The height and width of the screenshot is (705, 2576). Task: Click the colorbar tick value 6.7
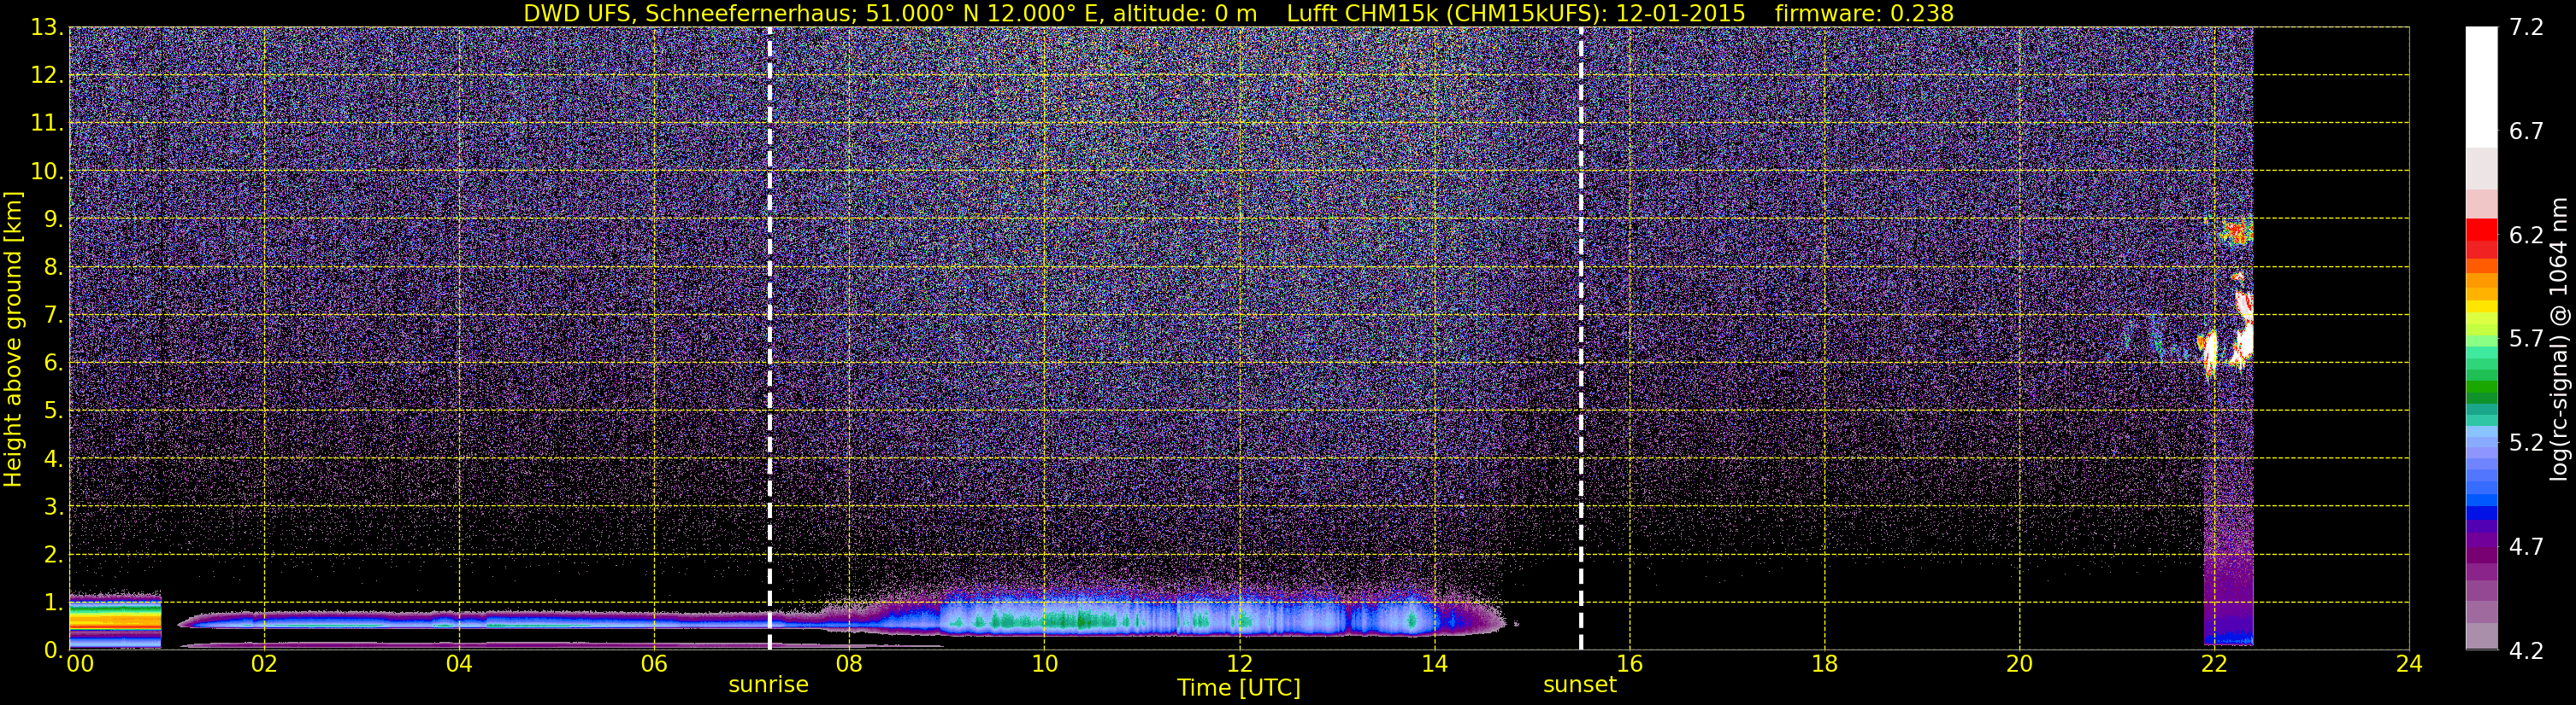(x=2526, y=131)
